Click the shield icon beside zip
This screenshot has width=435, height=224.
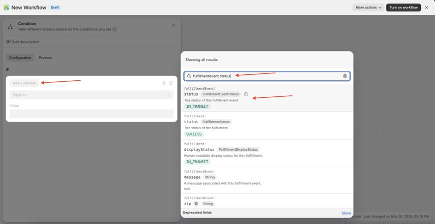click(196, 204)
